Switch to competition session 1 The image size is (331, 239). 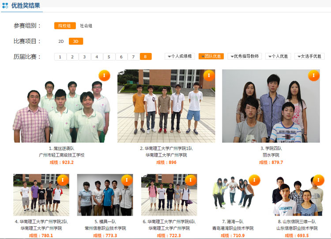60,57
